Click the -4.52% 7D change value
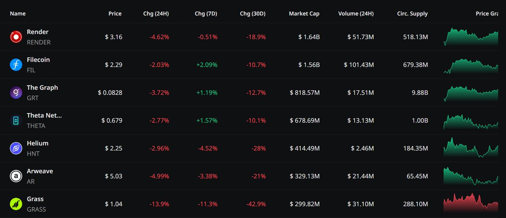Image resolution: width=506 pixels, height=218 pixels. [x=208, y=148]
